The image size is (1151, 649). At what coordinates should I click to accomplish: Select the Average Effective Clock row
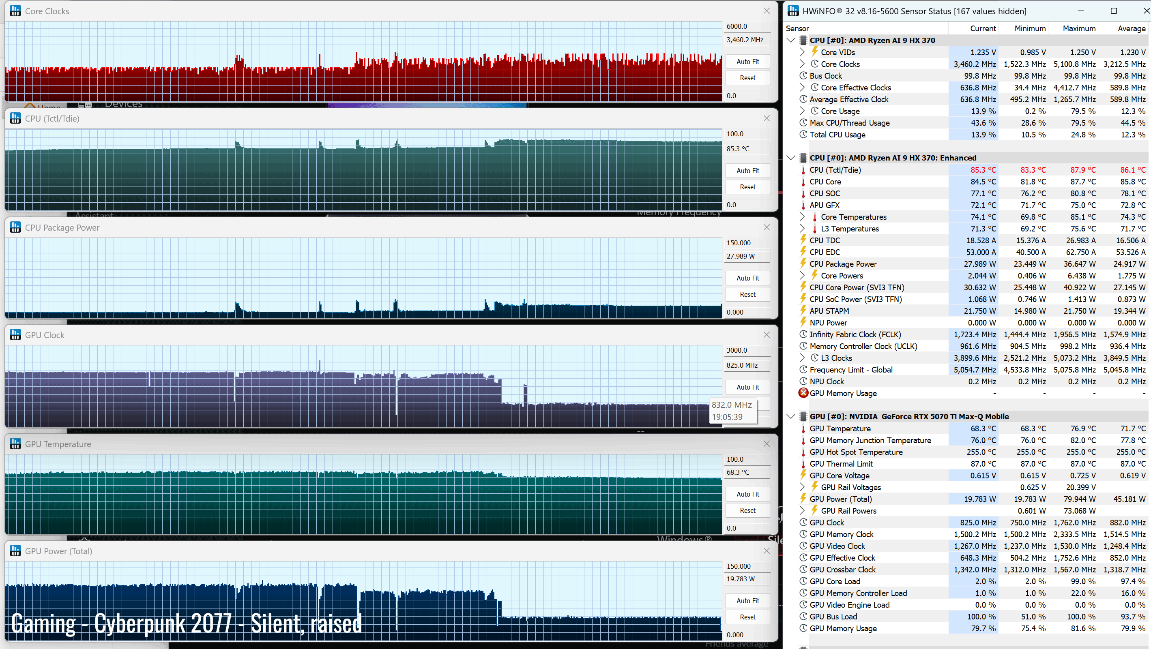point(967,99)
